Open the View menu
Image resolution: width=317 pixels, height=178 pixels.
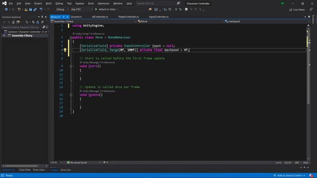pos(28,3)
